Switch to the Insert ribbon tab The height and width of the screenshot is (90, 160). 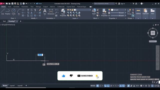[x=9, y=7]
